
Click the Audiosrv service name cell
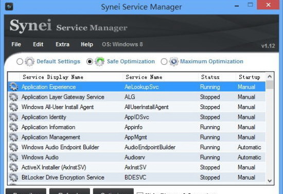(135, 157)
